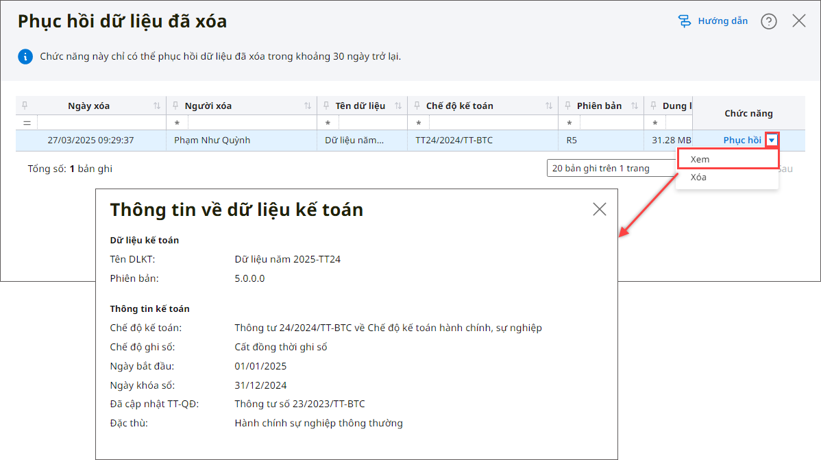The image size is (821, 460).
Task: Sort by Tên dữ liệu column arrows
Action: pos(398,106)
